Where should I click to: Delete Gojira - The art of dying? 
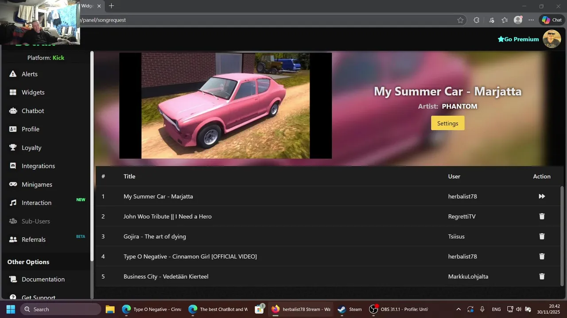click(x=542, y=236)
